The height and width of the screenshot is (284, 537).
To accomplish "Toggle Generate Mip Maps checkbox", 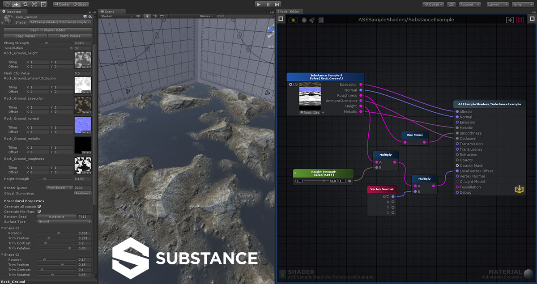I will (39, 212).
